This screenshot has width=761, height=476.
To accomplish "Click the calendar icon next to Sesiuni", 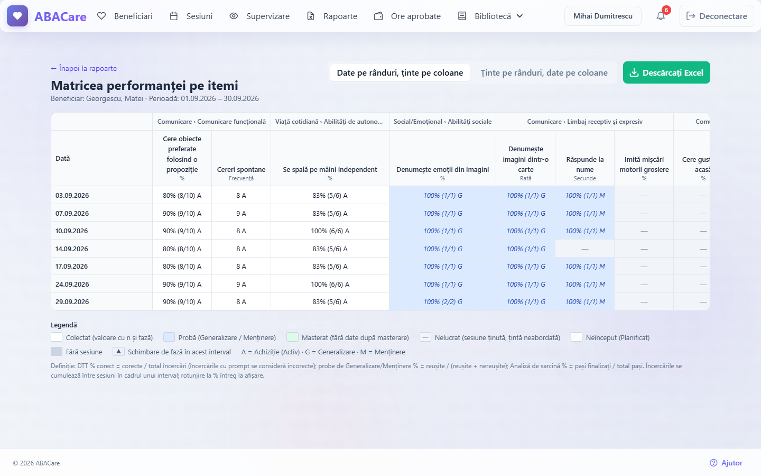I will [x=173, y=16].
